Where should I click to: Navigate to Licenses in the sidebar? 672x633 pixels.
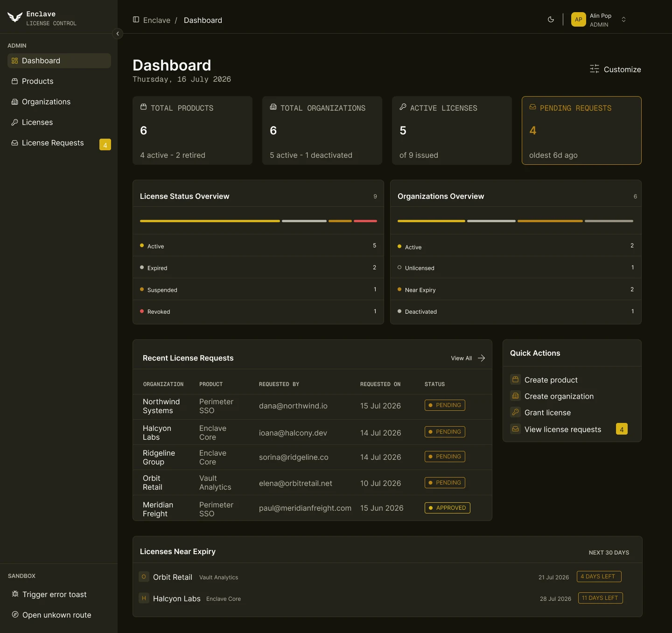(x=59, y=122)
